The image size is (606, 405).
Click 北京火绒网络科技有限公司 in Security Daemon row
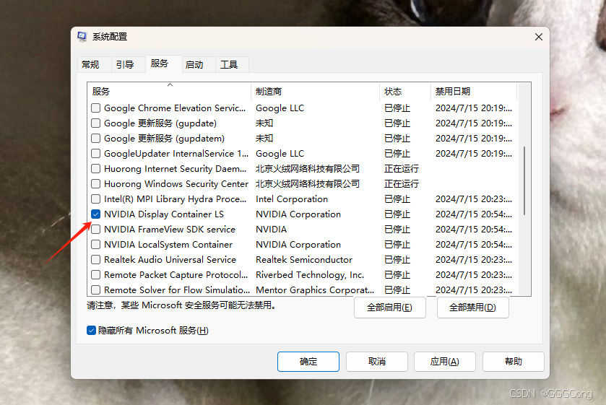point(308,169)
